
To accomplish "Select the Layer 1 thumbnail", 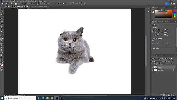I will (155, 67).
